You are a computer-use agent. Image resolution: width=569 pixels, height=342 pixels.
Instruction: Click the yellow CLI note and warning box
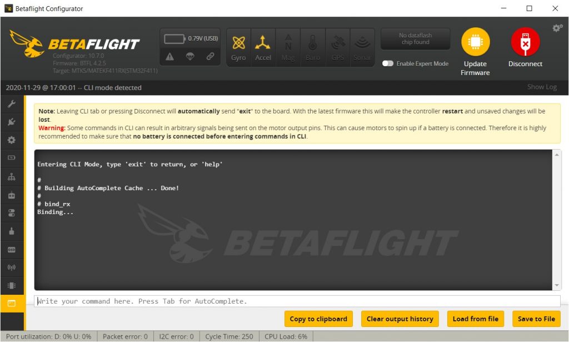(297, 123)
